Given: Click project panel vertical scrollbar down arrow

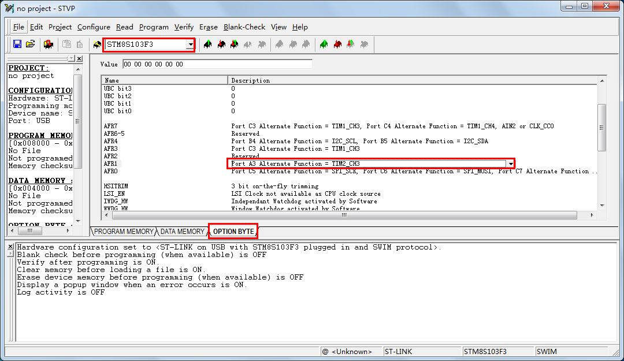Looking at the screenshot, I should point(78,221).
